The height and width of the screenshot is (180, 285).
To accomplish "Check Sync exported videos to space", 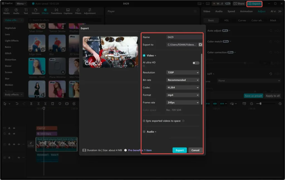I will tap(144, 121).
